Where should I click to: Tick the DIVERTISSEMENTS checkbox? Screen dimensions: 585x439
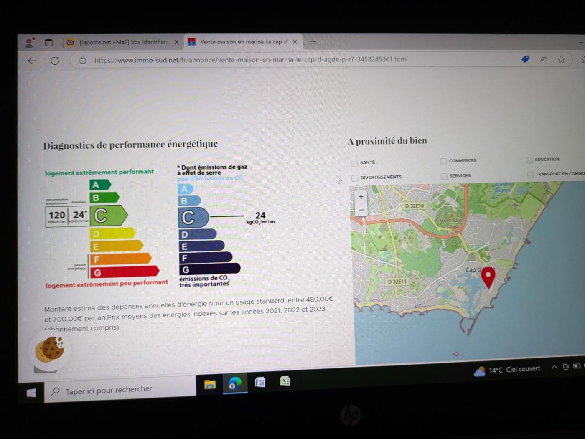(355, 178)
